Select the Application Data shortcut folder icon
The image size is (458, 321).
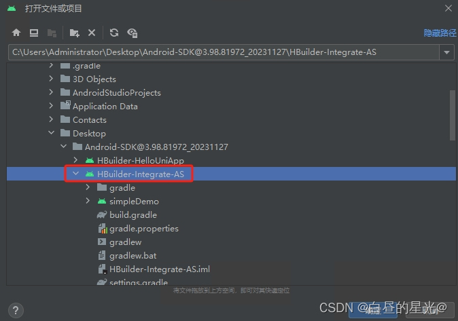(x=65, y=105)
